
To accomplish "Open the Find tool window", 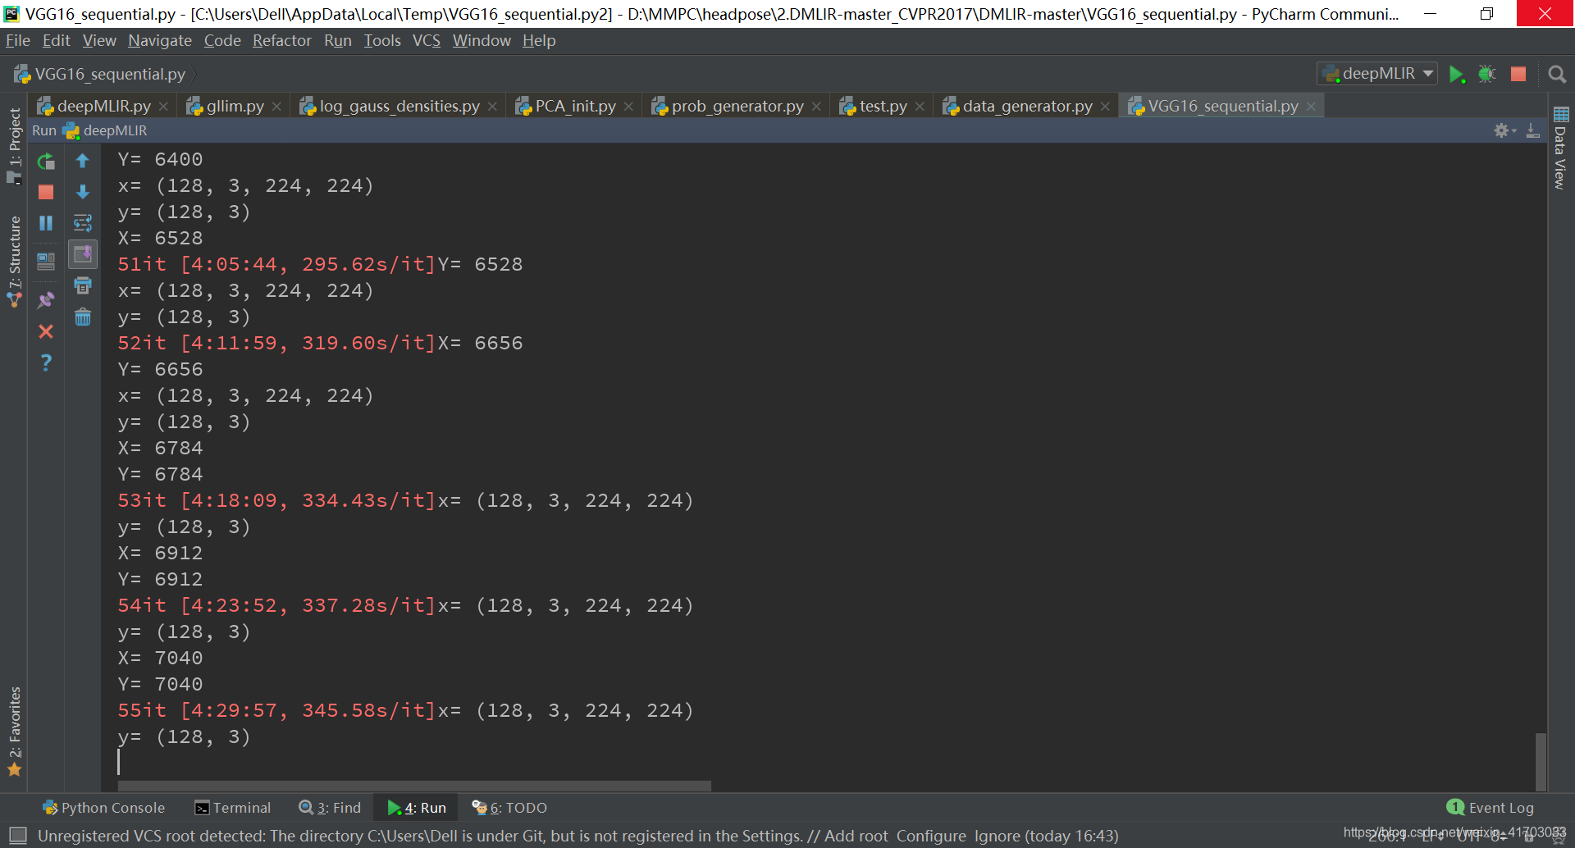I will 330,808.
